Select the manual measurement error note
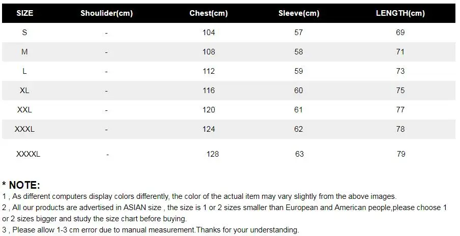The height and width of the screenshot is (236, 460). point(151,230)
